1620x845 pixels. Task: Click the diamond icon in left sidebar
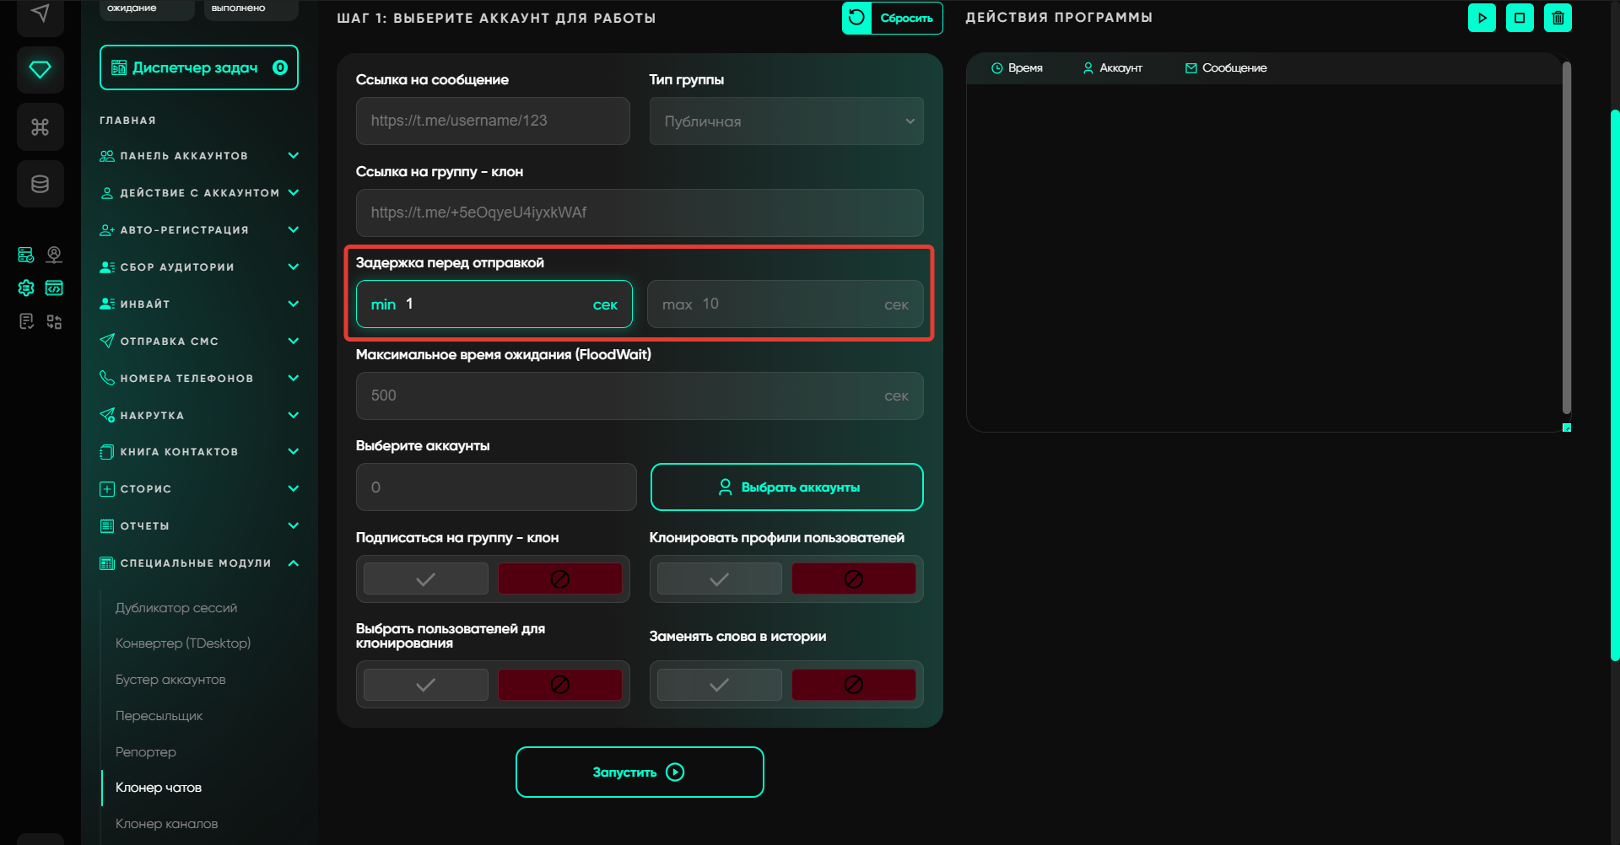pos(40,69)
